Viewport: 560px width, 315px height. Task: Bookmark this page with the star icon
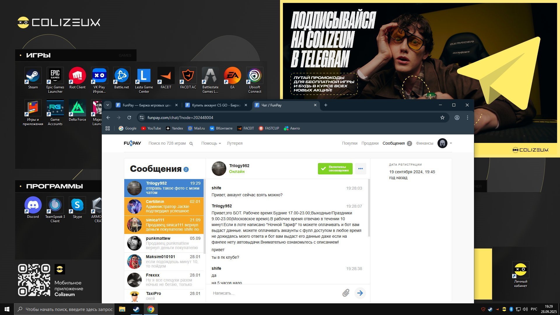tap(442, 118)
